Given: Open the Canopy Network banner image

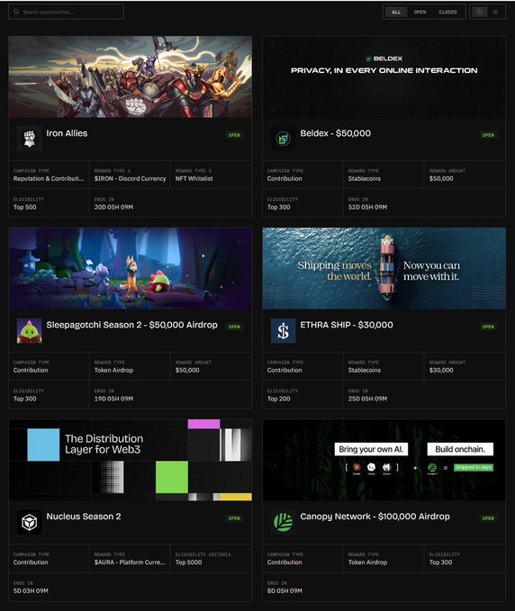Looking at the screenshot, I should click(384, 460).
